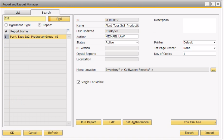
Task: Expand the report list panel arrow icon
Action: [68, 30]
